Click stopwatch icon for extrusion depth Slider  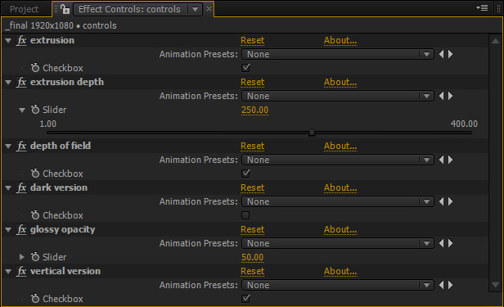(x=35, y=110)
